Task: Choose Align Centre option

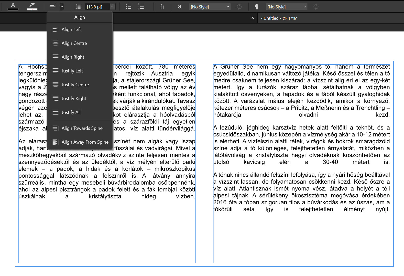Action: tap(80, 43)
